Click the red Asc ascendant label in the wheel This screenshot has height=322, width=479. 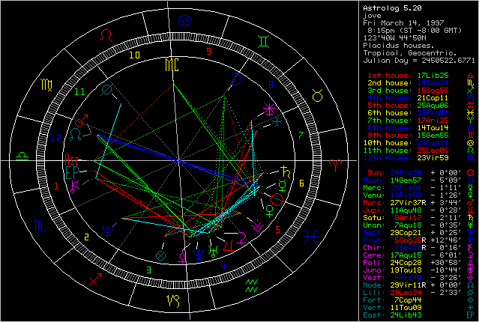coord(72,160)
